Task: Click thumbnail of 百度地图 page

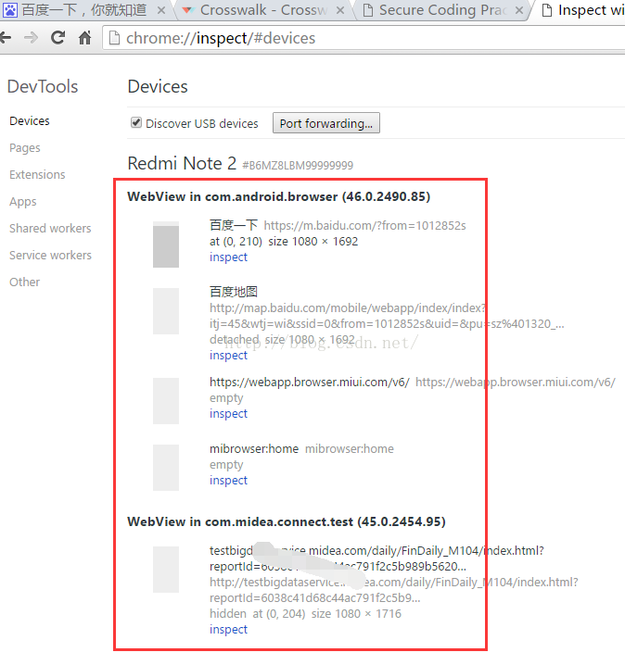Action: [166, 311]
